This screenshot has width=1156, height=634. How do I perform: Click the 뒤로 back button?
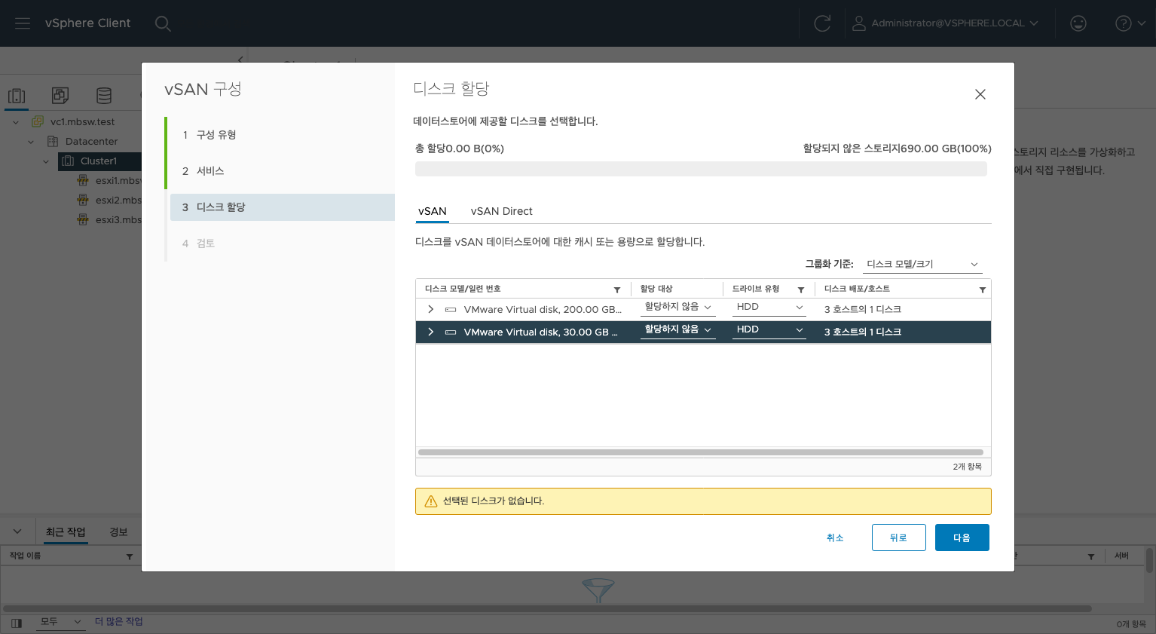tap(898, 538)
